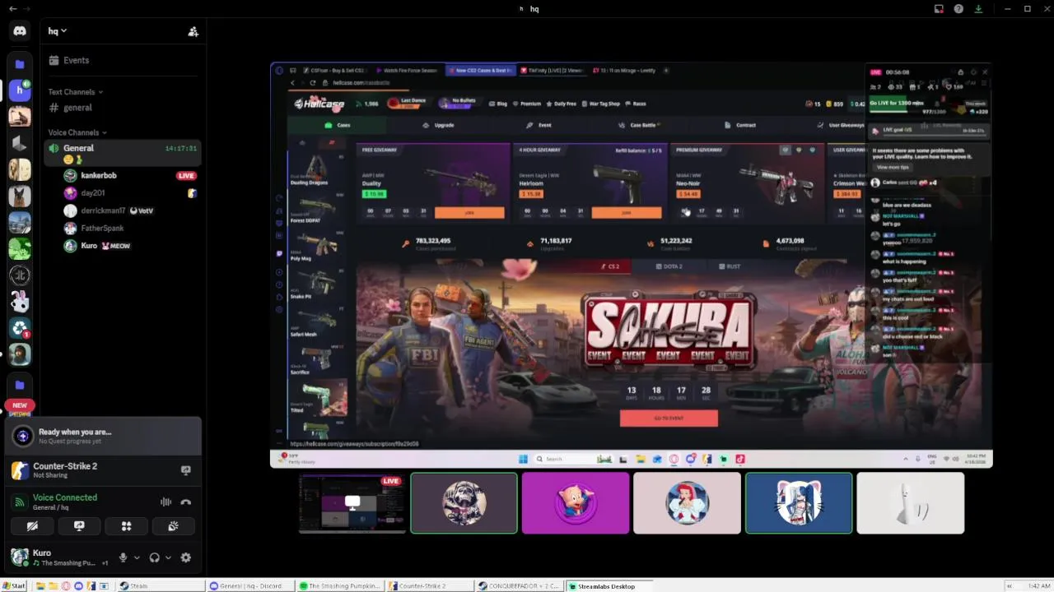Open the white bunny server icon

click(20, 302)
